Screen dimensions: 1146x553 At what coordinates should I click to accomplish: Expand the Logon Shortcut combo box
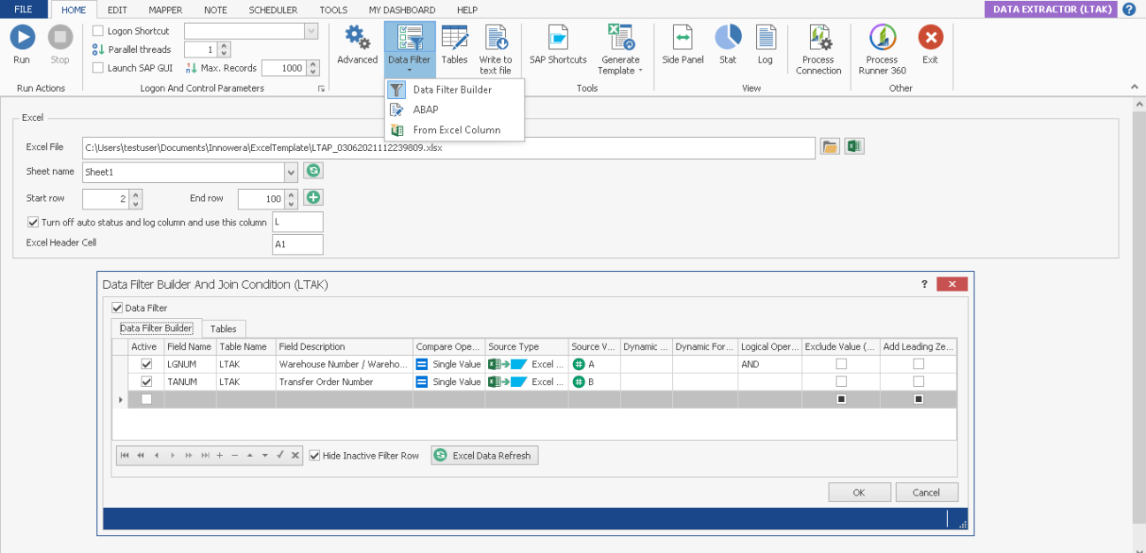[x=310, y=31]
